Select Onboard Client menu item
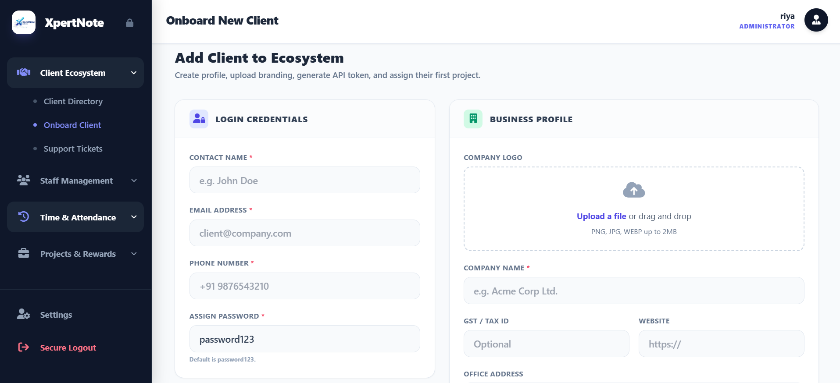 (x=72, y=125)
